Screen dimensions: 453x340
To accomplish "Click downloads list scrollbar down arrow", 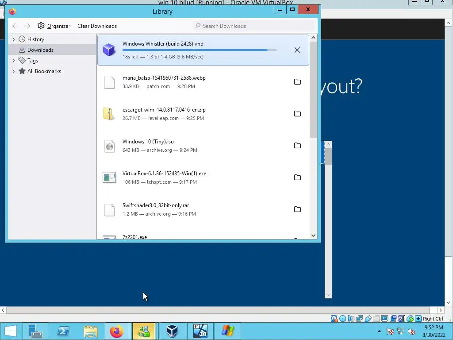I will (313, 236).
